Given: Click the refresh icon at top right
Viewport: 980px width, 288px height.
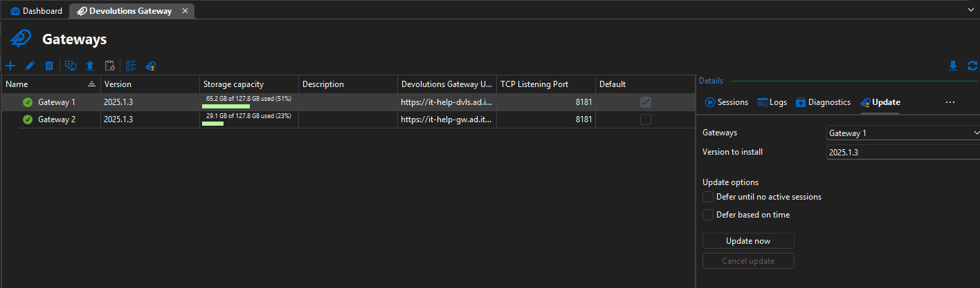Looking at the screenshot, I should click(972, 66).
